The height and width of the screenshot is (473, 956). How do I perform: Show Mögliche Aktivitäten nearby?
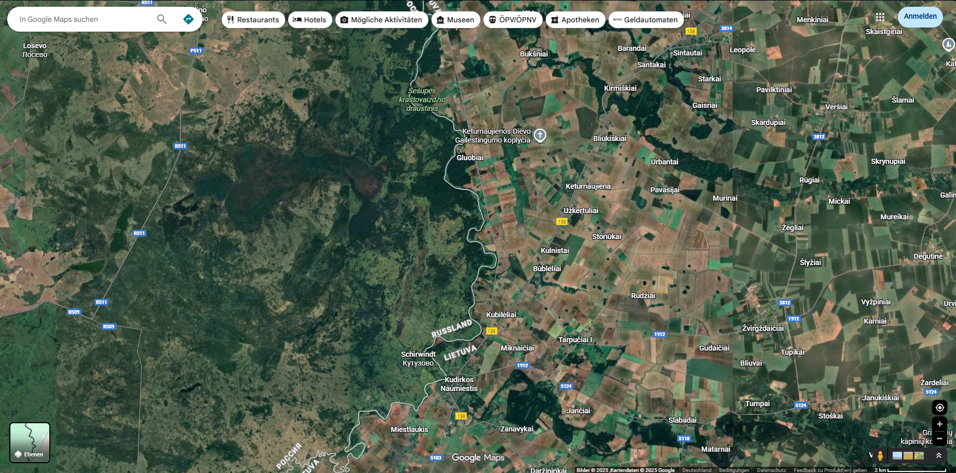(x=382, y=20)
